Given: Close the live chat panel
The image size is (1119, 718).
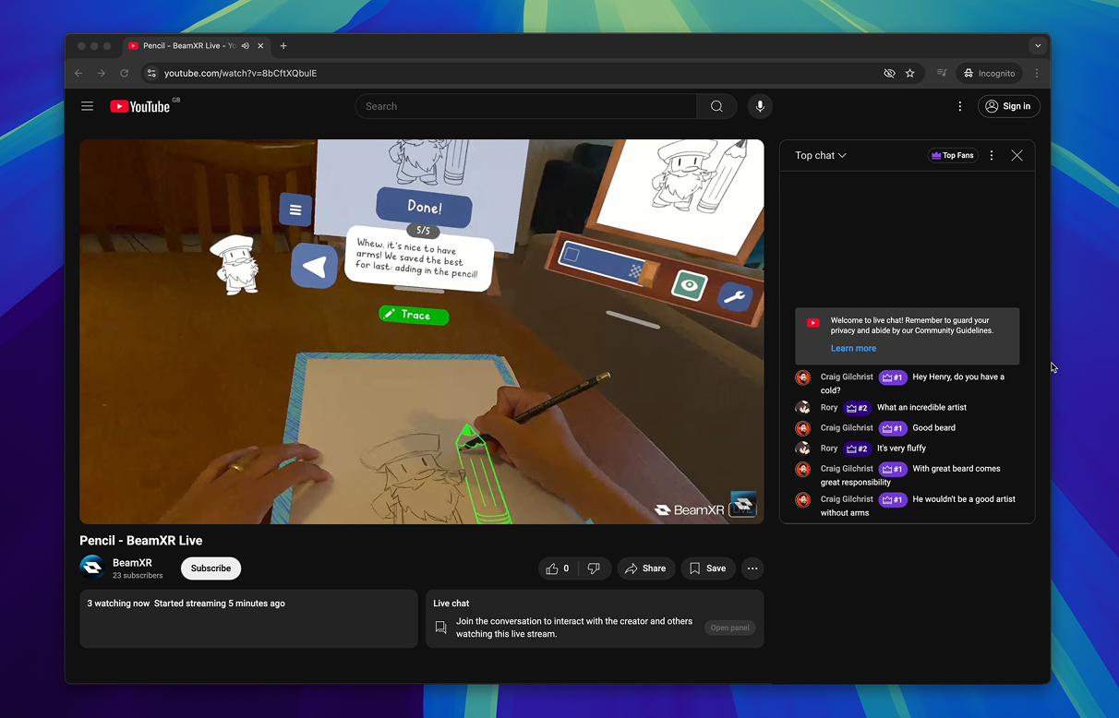Looking at the screenshot, I should 1017,156.
